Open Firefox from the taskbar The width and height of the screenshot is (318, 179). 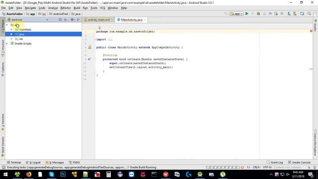point(29,175)
